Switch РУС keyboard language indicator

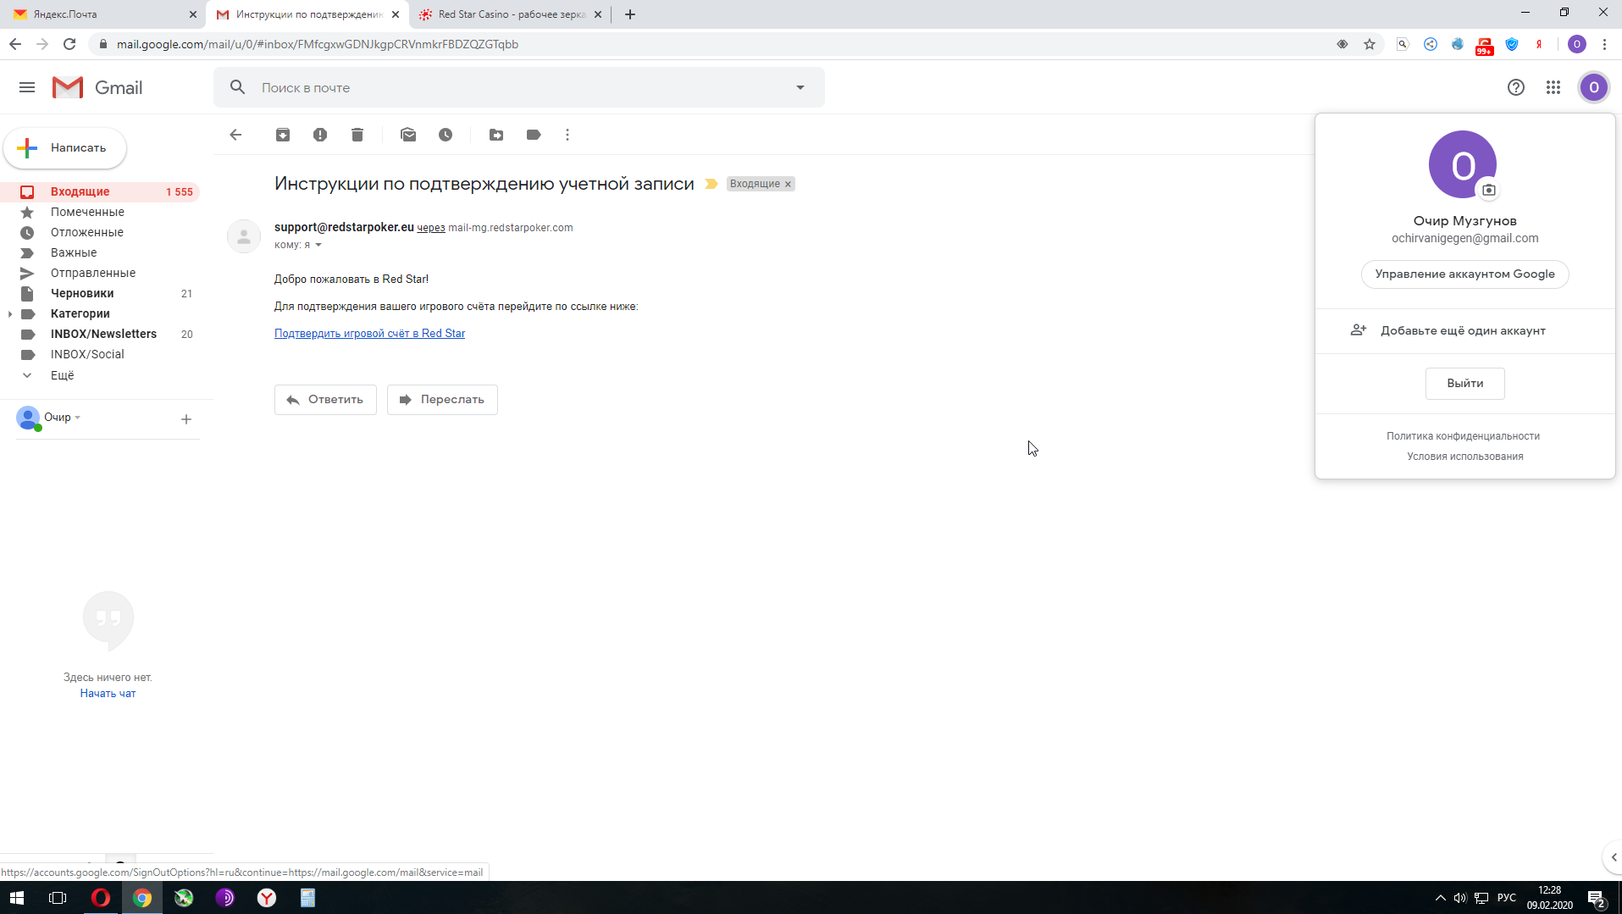click(x=1507, y=898)
